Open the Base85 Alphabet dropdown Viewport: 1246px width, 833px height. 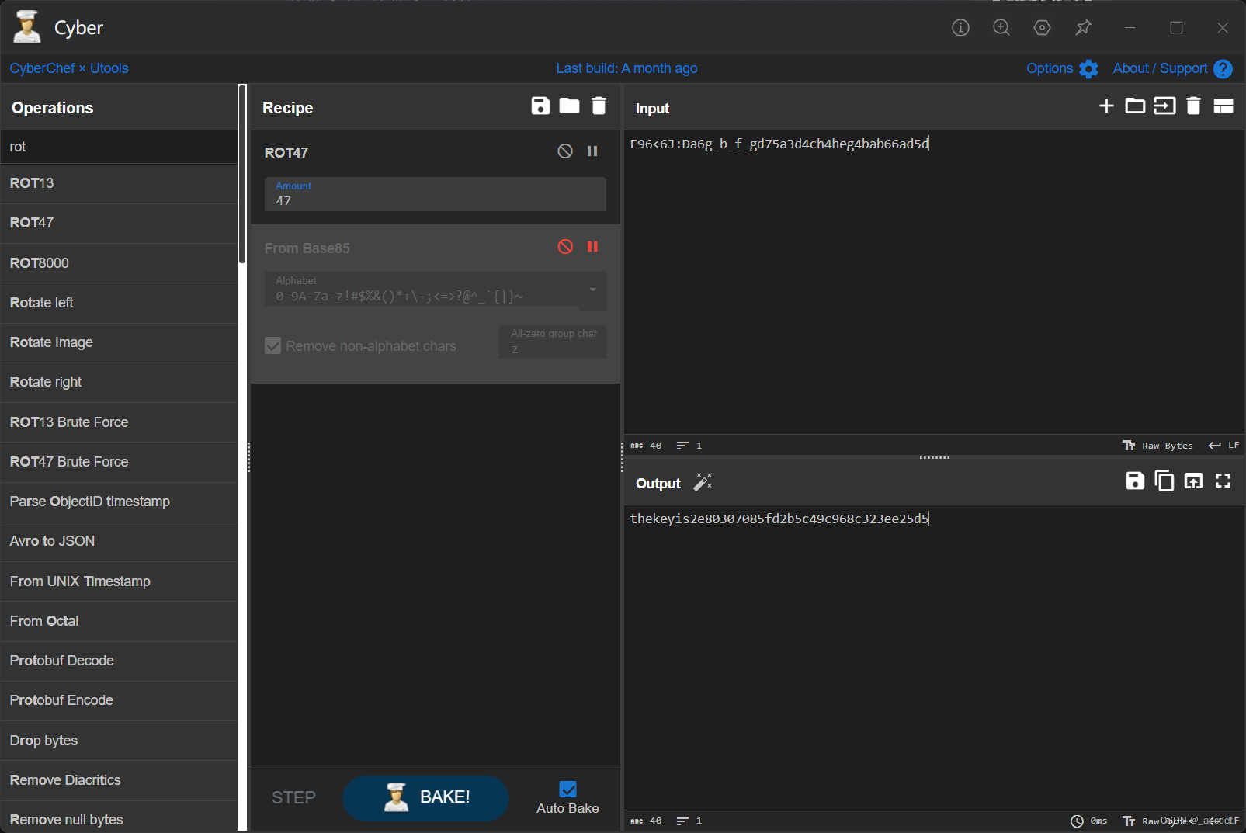click(x=592, y=290)
